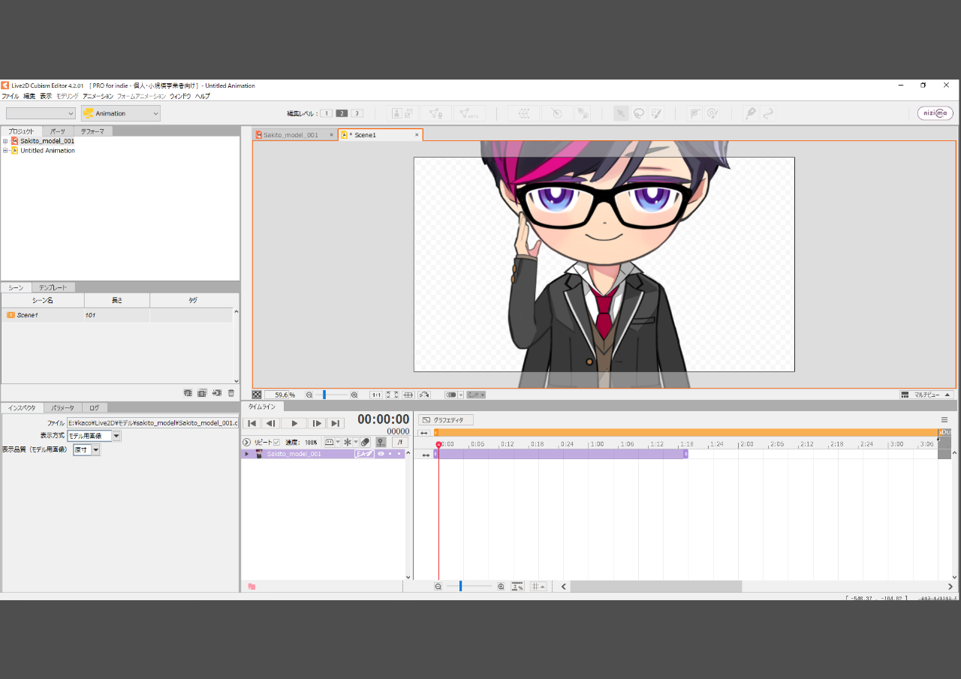Expand the Sakito_model_001 project tree node
The image size is (961, 679).
click(5, 141)
